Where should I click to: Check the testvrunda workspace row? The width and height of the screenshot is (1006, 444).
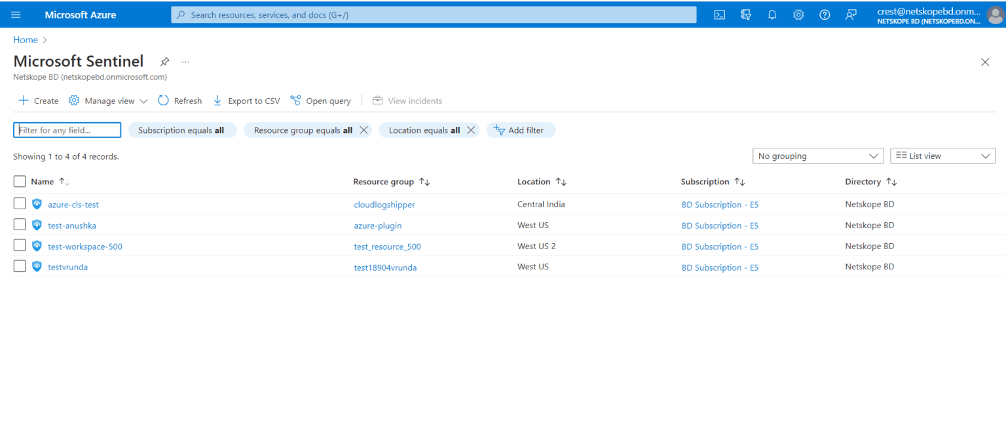[x=19, y=266]
